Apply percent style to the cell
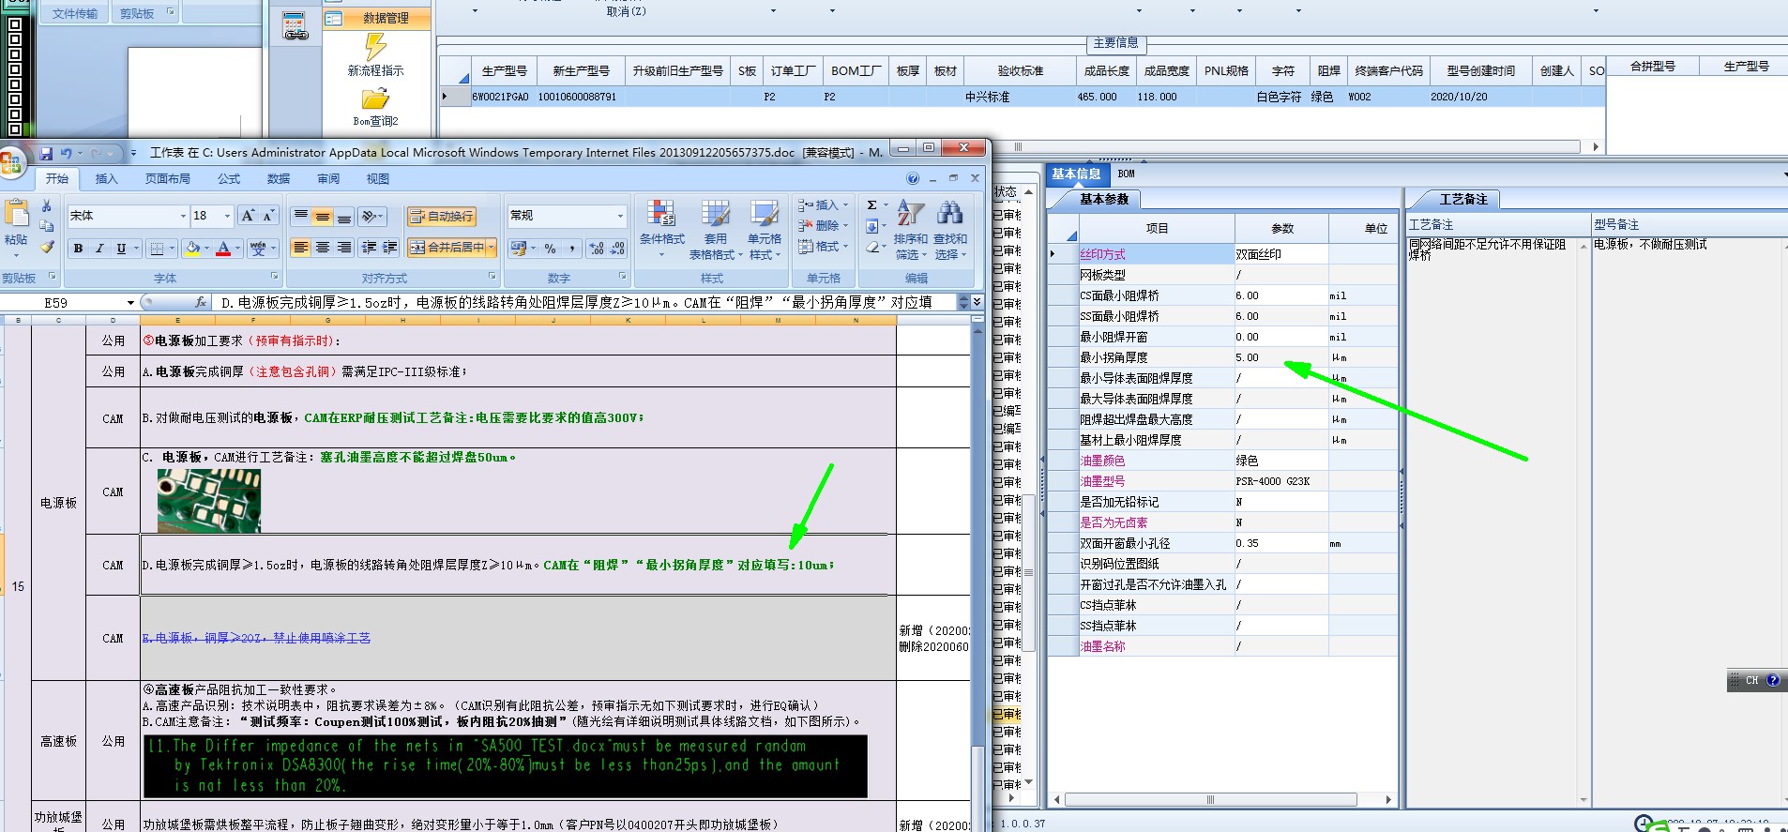1788x832 pixels. coord(550,248)
